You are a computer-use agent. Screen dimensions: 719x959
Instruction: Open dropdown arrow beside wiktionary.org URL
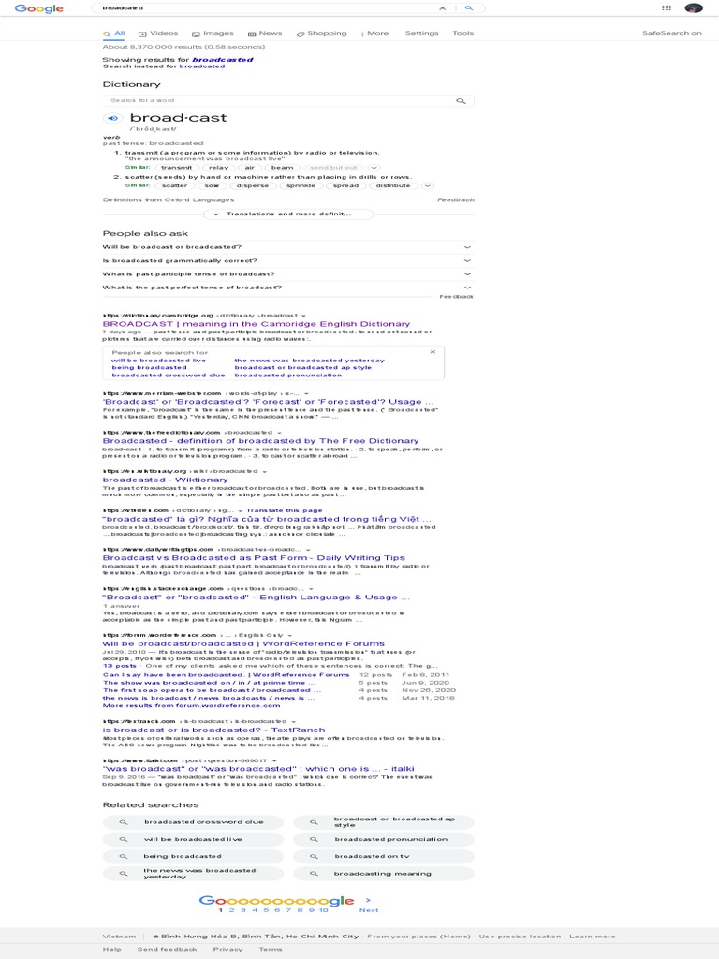tap(265, 472)
